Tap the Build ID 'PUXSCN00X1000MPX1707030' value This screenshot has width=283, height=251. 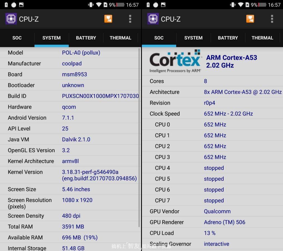coord(100,96)
